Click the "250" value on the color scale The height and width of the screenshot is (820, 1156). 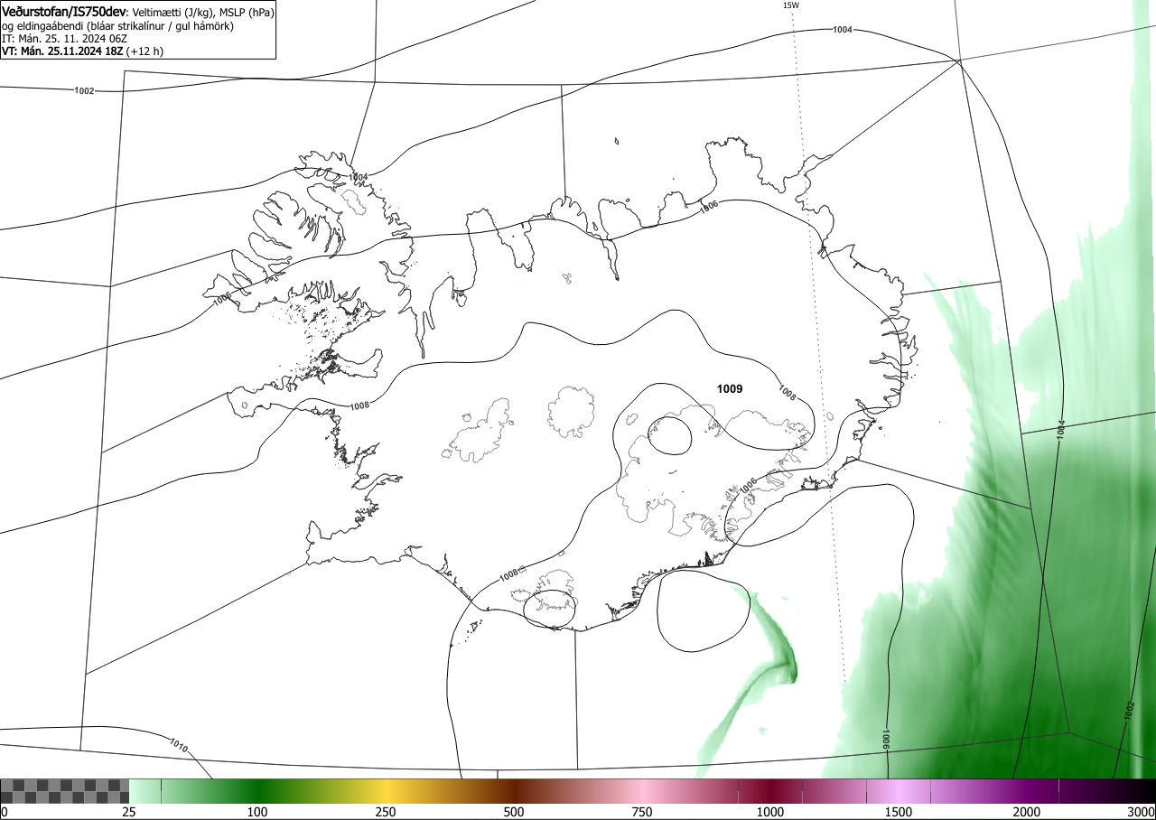(386, 812)
